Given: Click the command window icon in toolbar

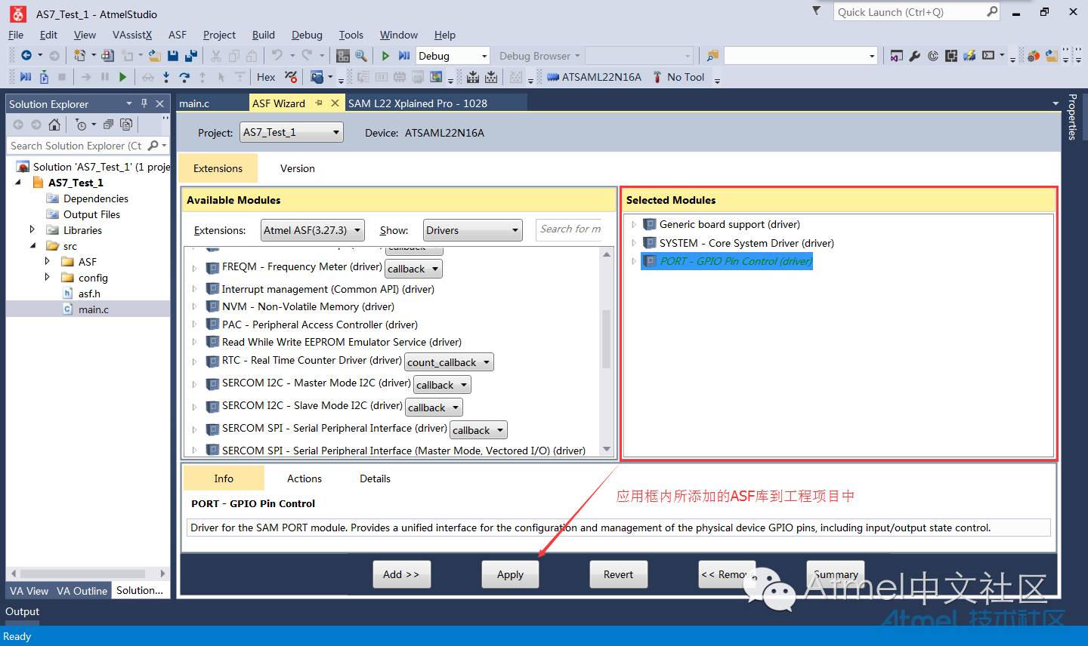Looking at the screenshot, I should pos(988,56).
